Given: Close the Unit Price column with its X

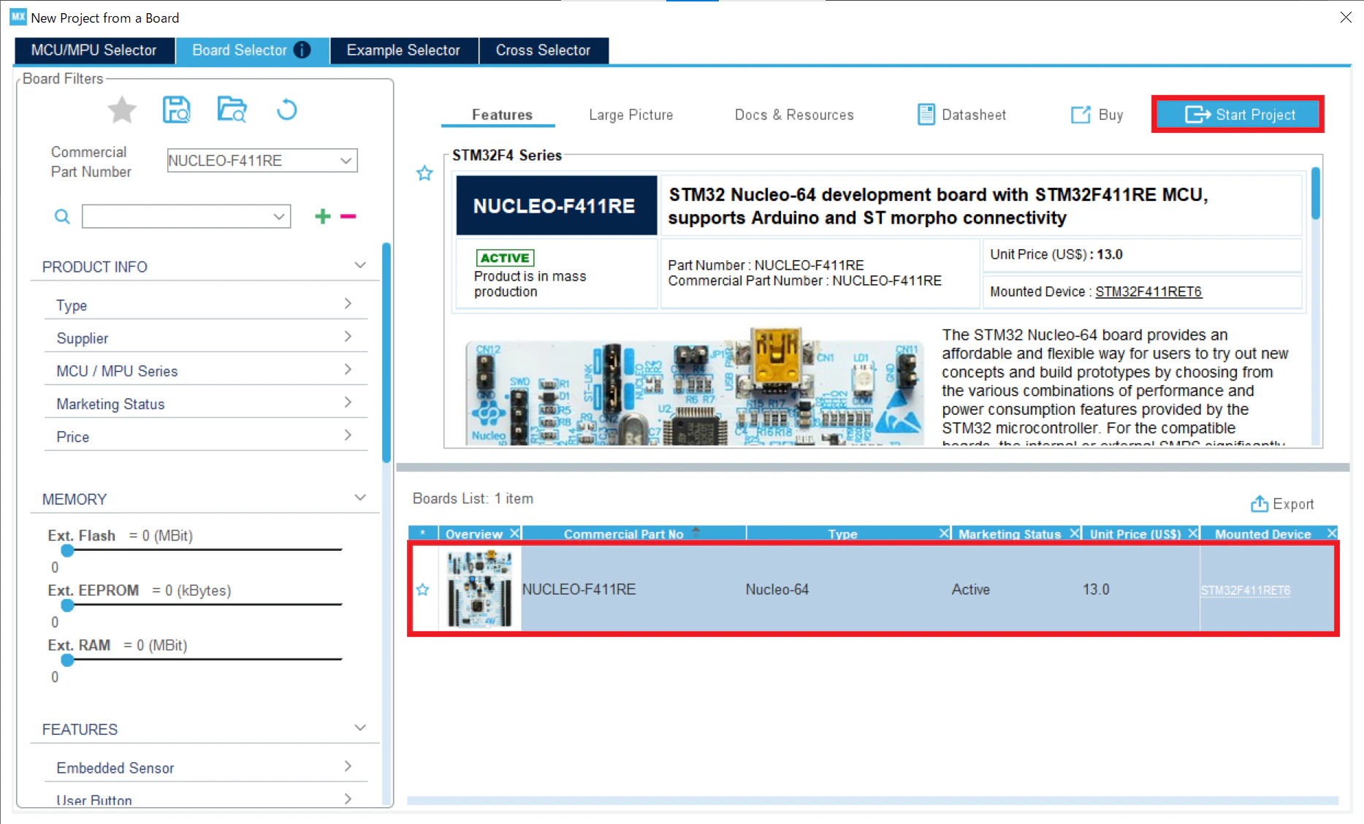Looking at the screenshot, I should [1192, 533].
